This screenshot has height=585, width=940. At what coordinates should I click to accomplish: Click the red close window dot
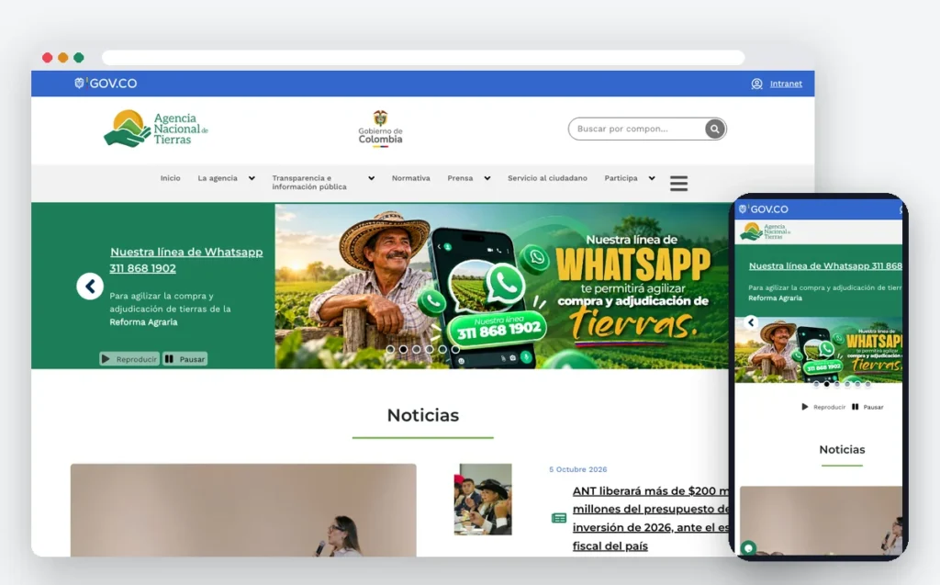(48, 58)
